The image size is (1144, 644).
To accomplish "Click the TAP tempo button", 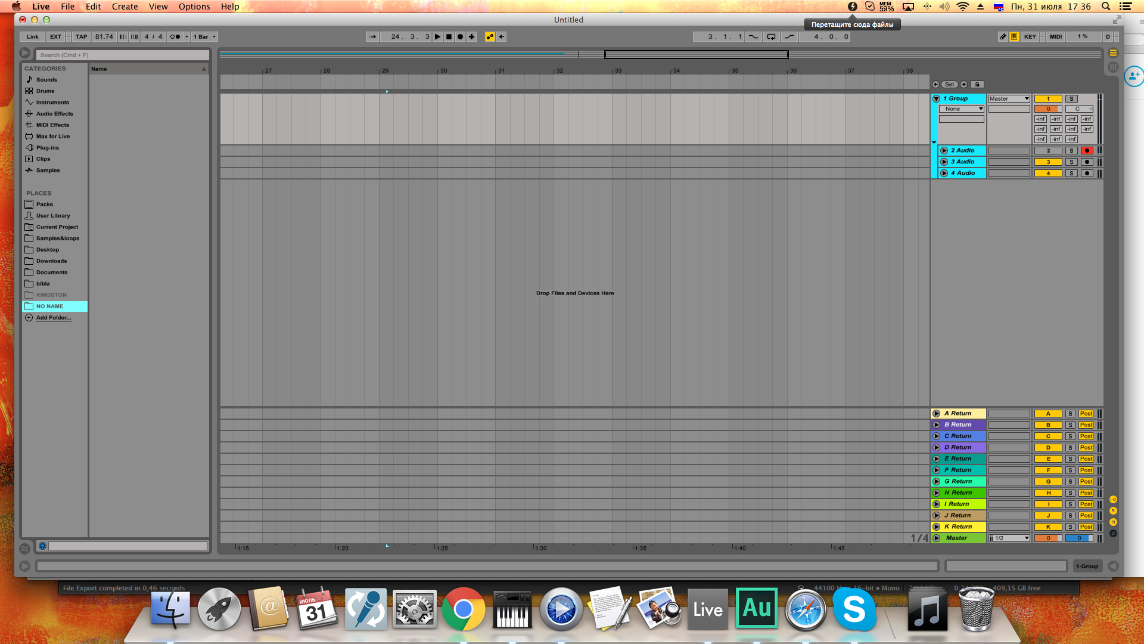I will coord(81,37).
